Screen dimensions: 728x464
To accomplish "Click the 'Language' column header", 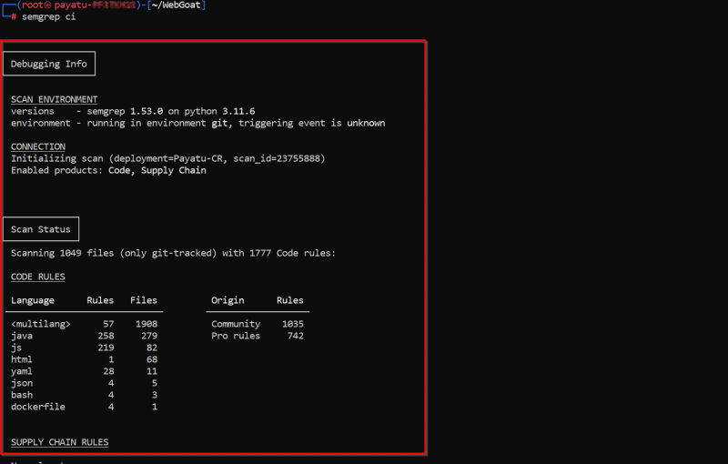I will click(x=33, y=300).
